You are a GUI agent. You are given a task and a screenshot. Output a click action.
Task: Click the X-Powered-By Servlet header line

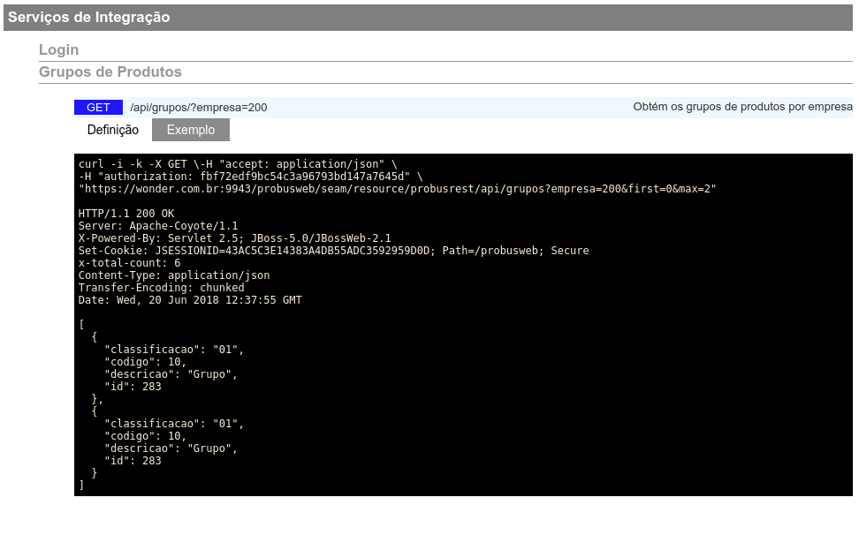(234, 238)
